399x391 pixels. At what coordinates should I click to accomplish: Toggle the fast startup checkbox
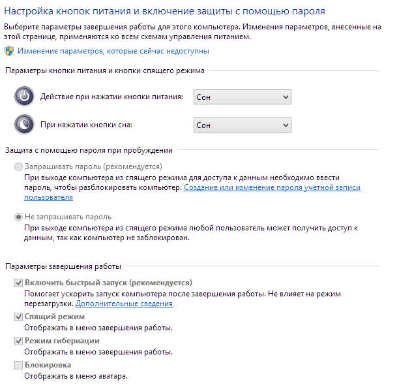[18, 283]
